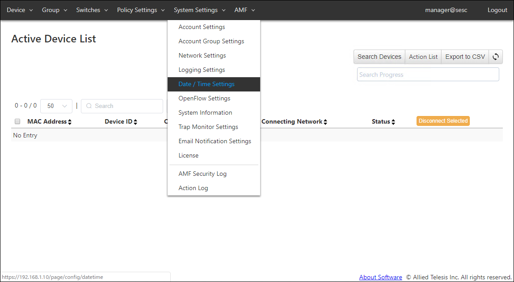The image size is (514, 282).
Task: Open the AMF dropdown menu
Action: coord(244,10)
